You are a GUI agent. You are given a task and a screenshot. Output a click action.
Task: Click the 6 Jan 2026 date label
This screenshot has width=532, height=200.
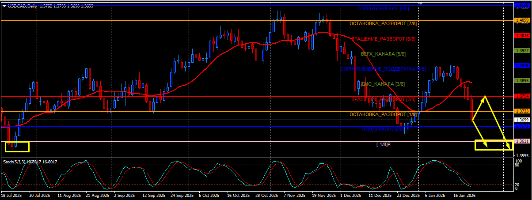(434, 195)
